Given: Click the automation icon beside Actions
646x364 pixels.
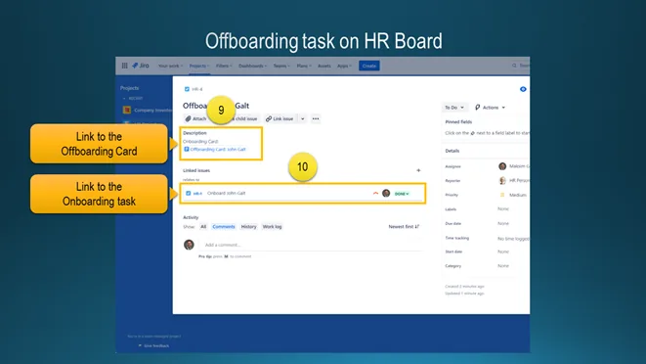Looking at the screenshot, I should point(478,108).
